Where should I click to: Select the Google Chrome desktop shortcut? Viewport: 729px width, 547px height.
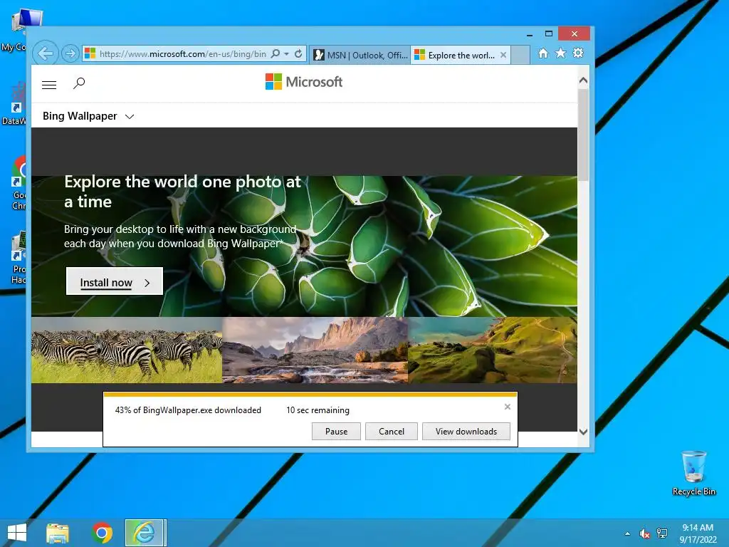18,184
